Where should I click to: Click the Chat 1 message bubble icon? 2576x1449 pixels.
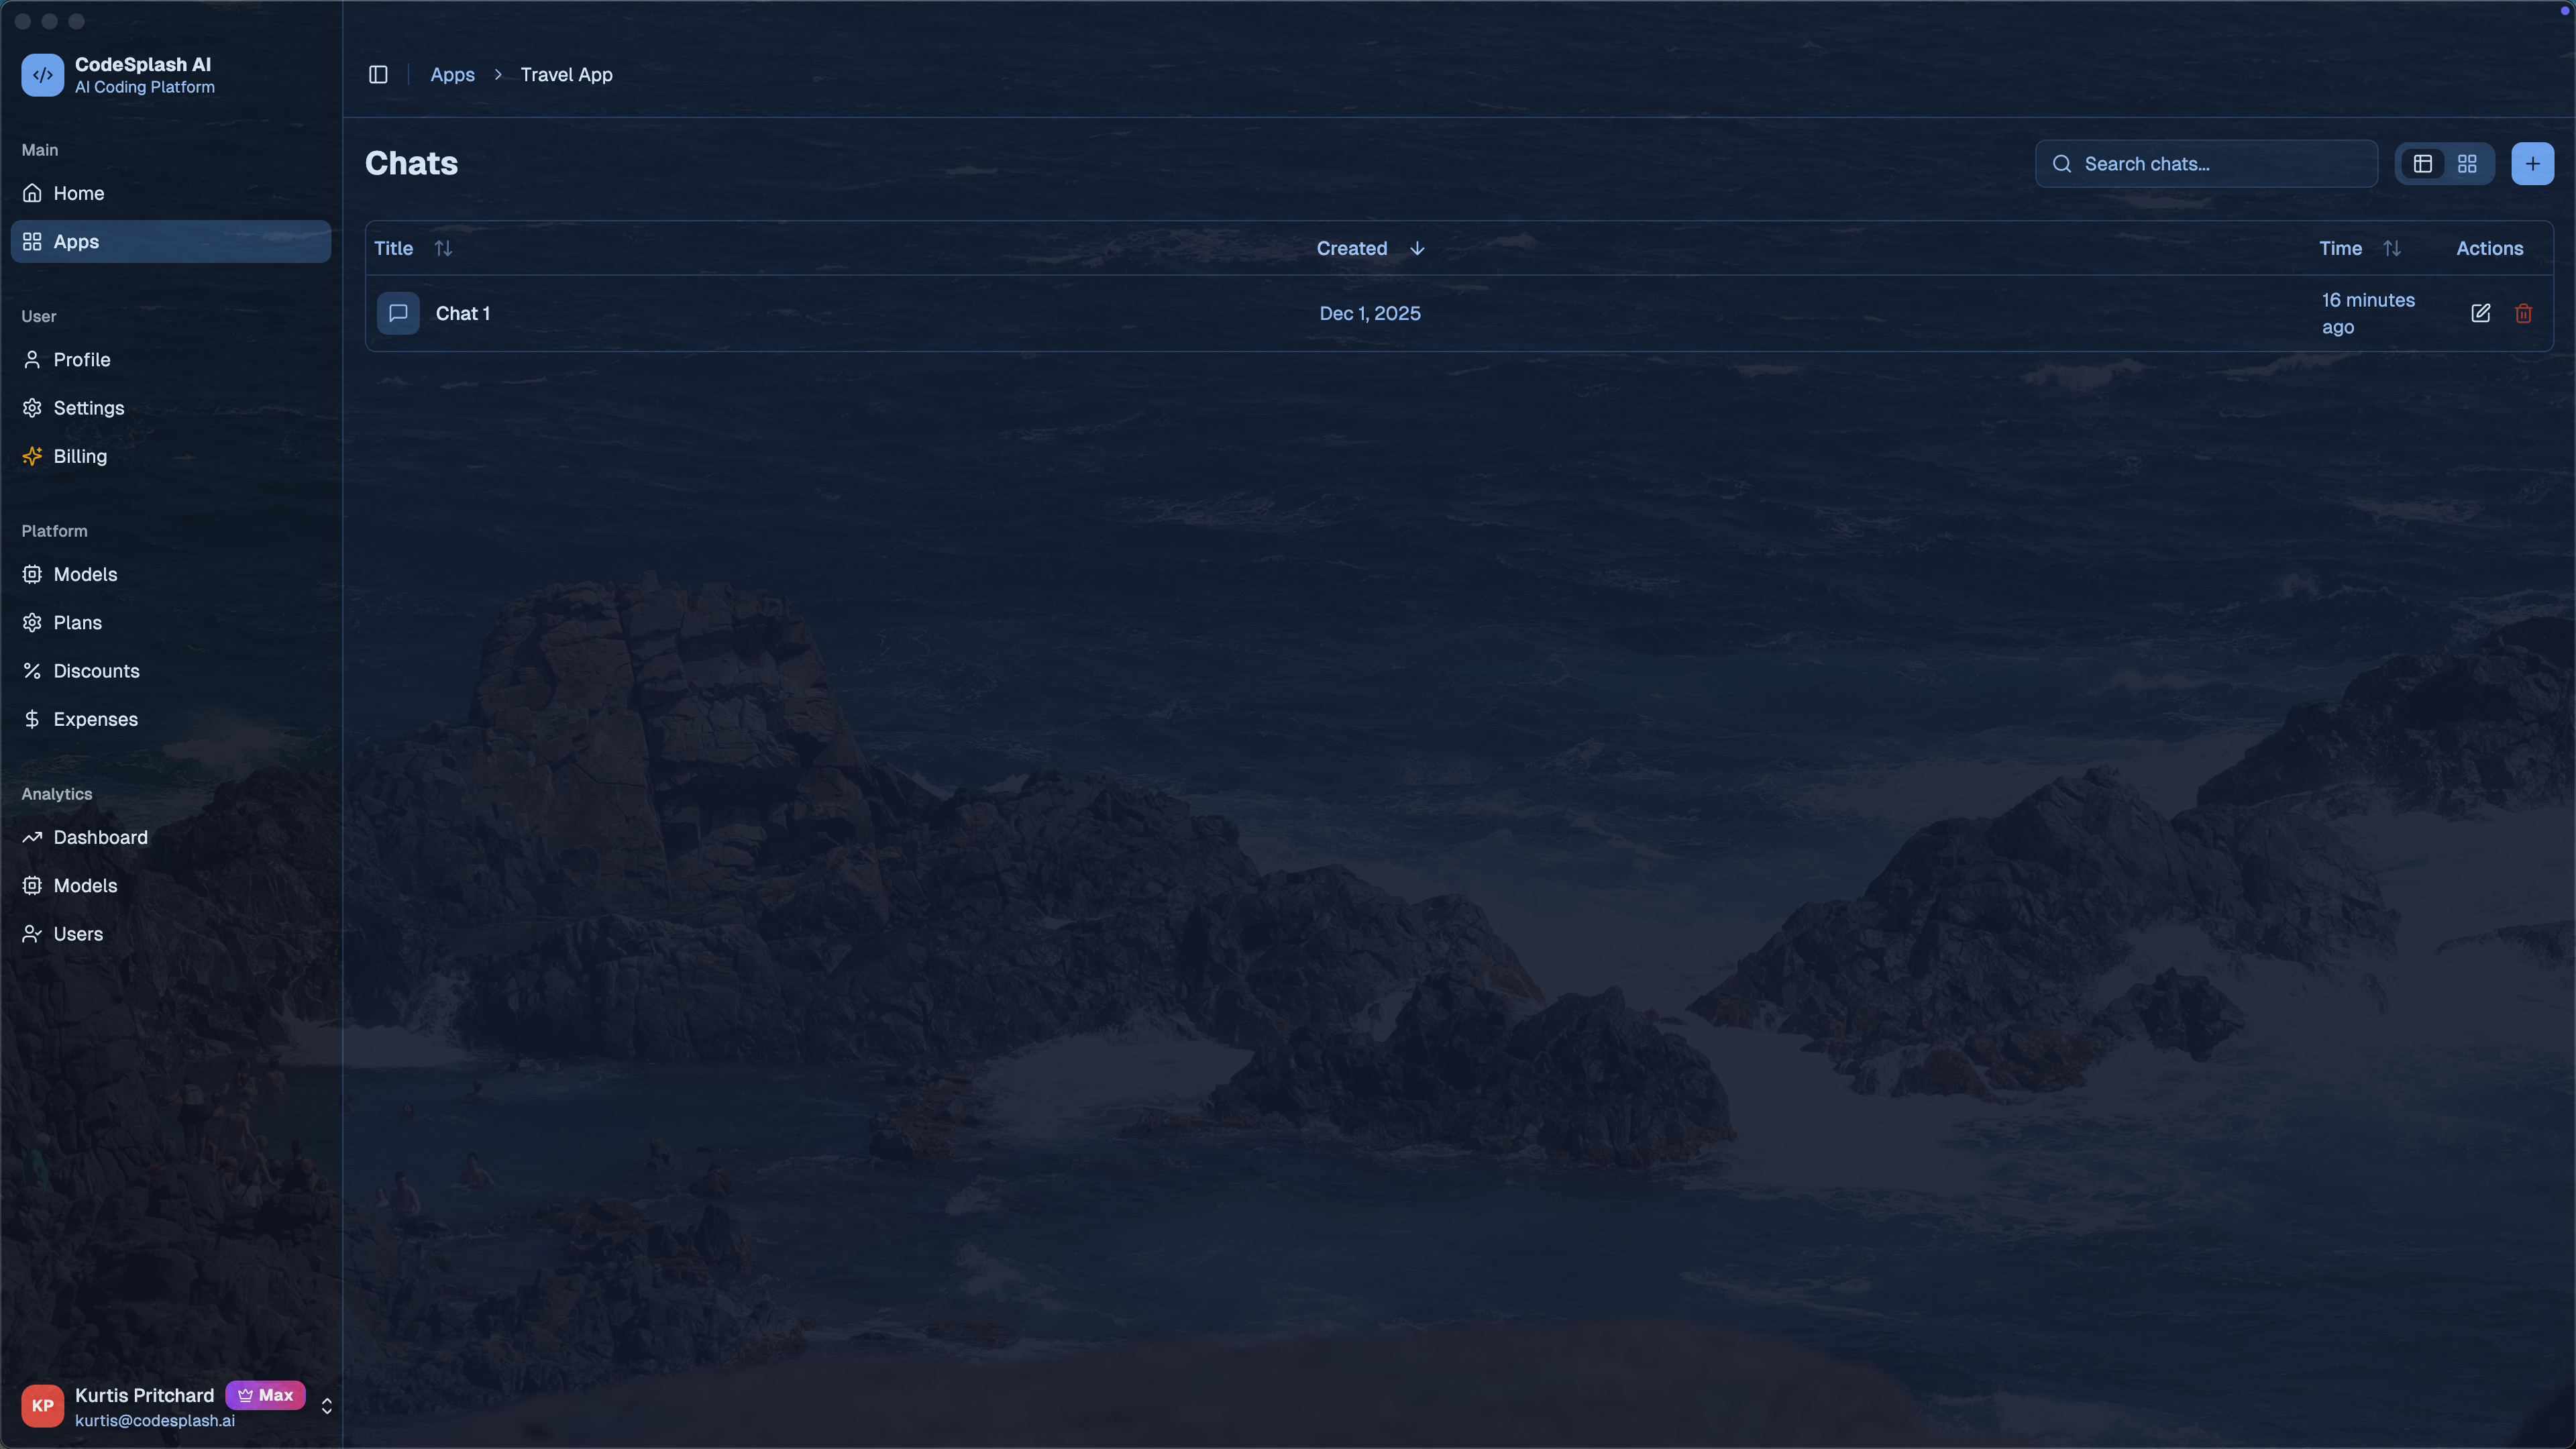(x=398, y=313)
